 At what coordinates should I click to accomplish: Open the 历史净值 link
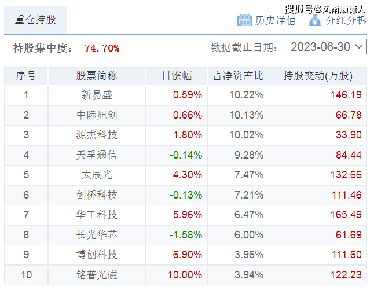click(x=275, y=20)
